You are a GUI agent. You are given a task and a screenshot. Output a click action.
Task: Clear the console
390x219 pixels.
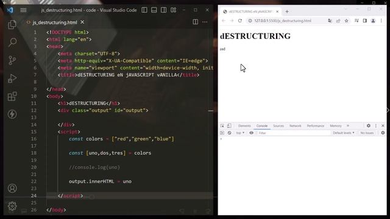229,133
